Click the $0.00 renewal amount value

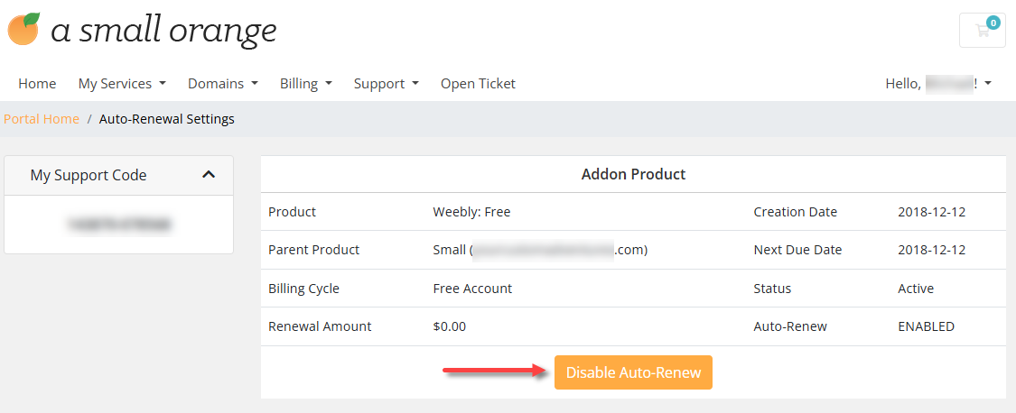(x=449, y=326)
